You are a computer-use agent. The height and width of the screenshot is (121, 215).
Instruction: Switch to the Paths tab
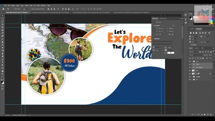(202, 48)
